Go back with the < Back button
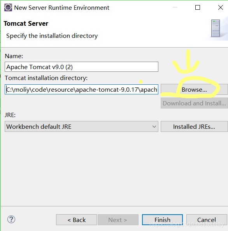Screen dimensions: 228x231 76,220
